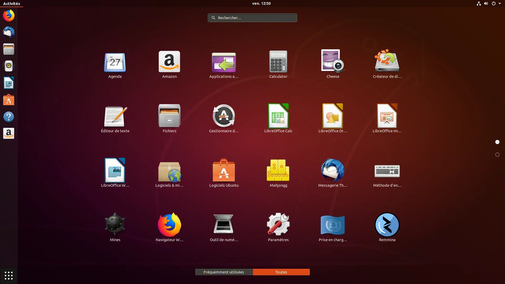Open LibreOffice Writer in the app grid

coord(115,170)
